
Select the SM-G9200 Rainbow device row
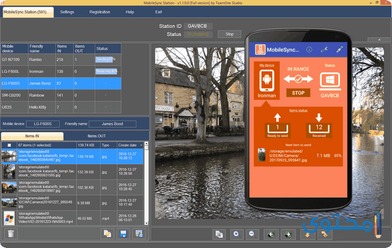[x=61, y=96]
